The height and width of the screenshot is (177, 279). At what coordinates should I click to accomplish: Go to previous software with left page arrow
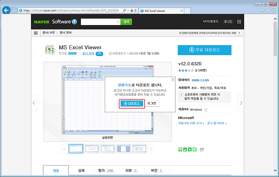(x=34, y=103)
